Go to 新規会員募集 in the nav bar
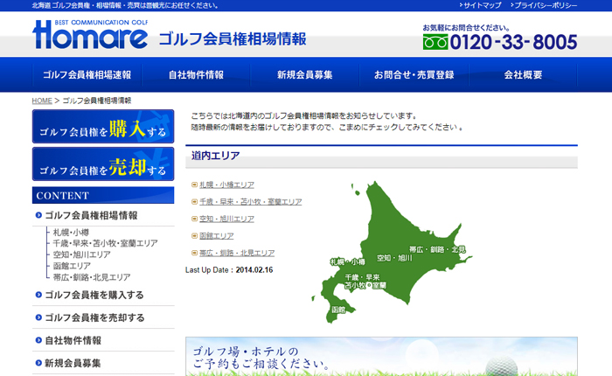This screenshot has height=376, width=612. [x=304, y=75]
